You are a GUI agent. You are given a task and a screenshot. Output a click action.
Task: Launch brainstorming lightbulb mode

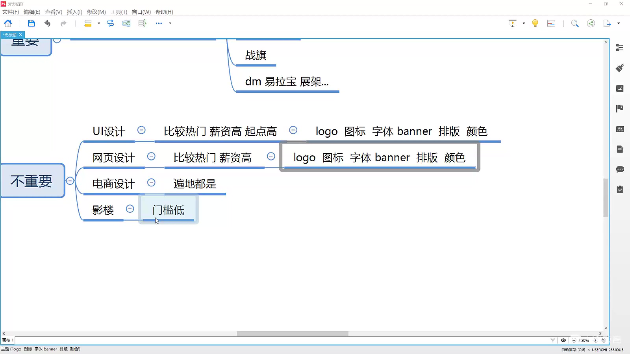pos(535,23)
